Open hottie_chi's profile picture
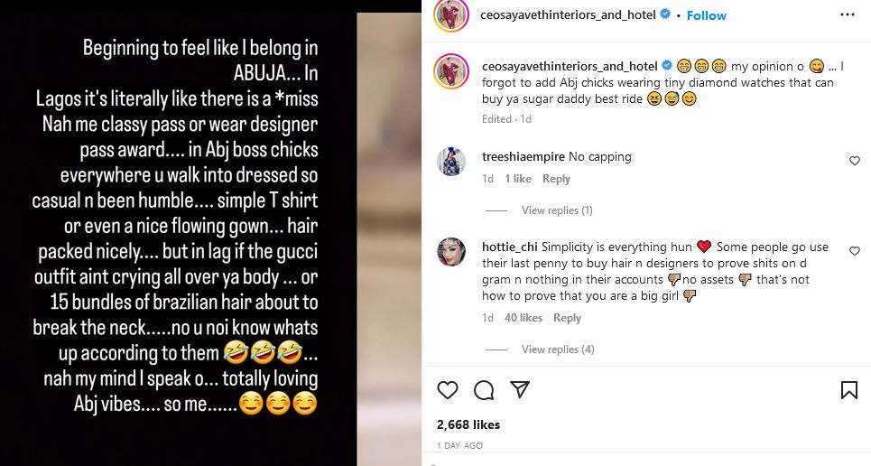 (x=451, y=253)
